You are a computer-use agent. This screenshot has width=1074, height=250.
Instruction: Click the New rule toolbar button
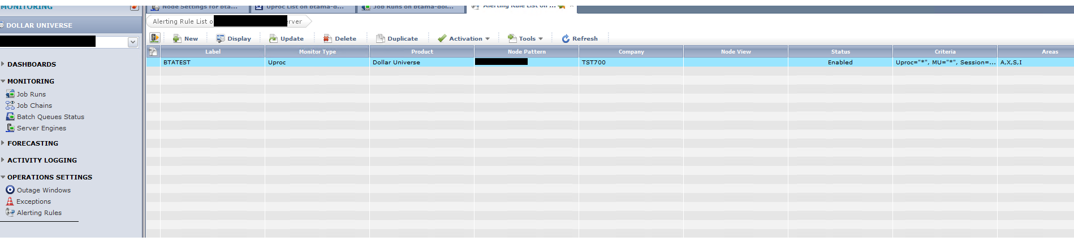coord(186,38)
